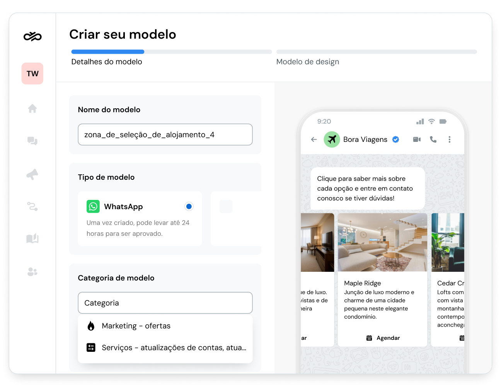Click the phone call icon in chat header

433,140
